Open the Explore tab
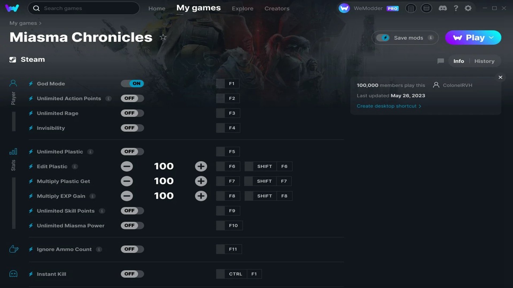The width and height of the screenshot is (513, 288). [x=242, y=9]
